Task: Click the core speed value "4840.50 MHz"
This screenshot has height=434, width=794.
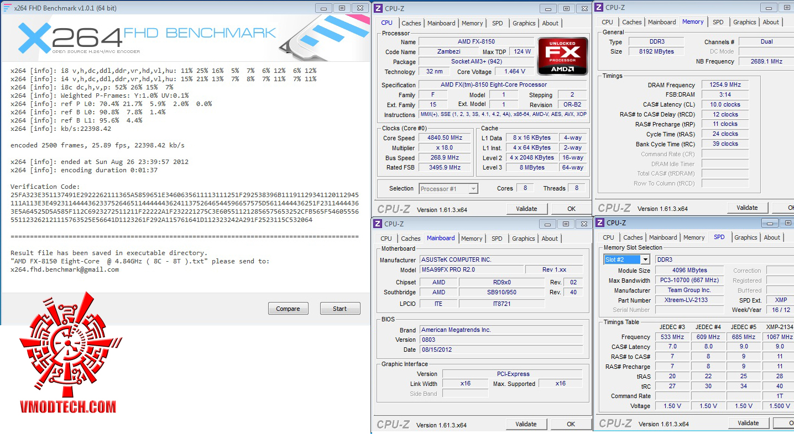Action: pos(445,138)
